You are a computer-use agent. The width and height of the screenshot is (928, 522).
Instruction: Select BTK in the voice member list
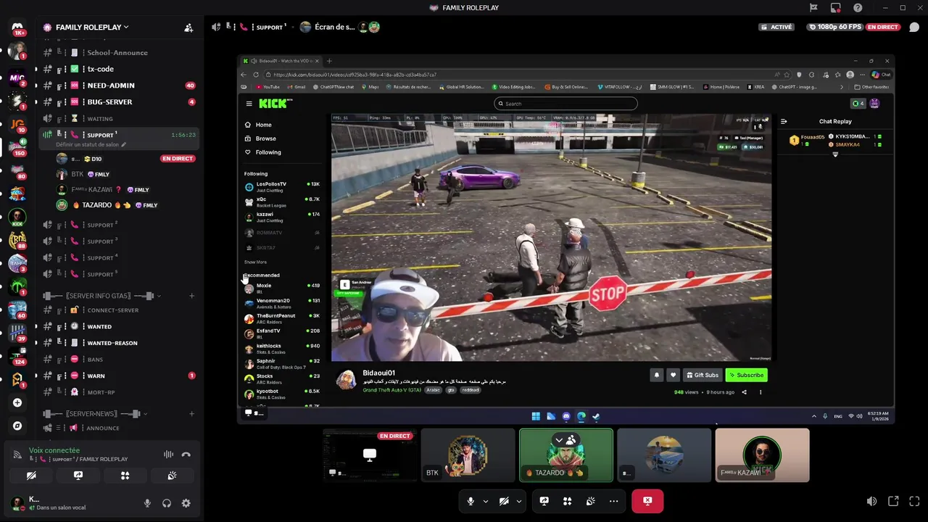tap(125, 174)
